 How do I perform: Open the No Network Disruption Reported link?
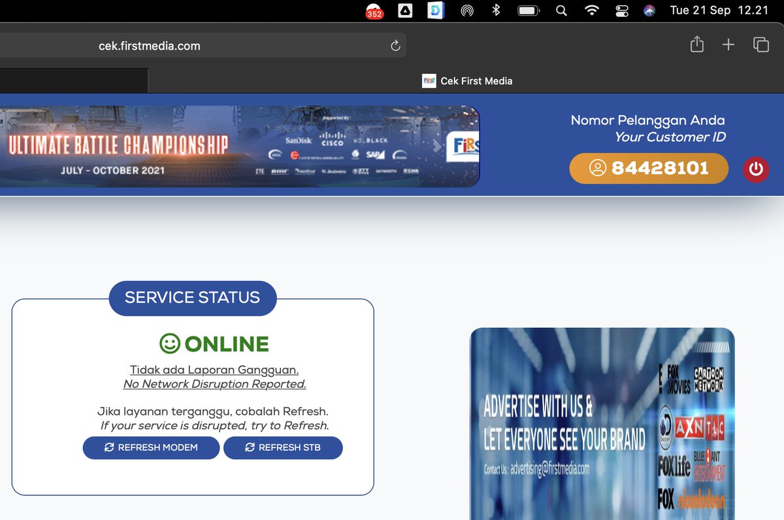click(214, 384)
